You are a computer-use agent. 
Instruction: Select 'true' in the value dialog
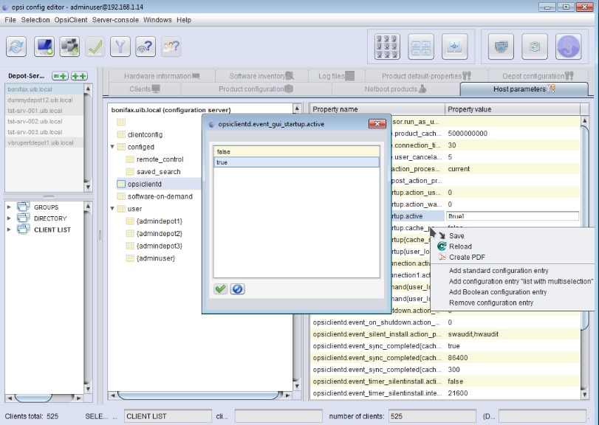(x=296, y=162)
